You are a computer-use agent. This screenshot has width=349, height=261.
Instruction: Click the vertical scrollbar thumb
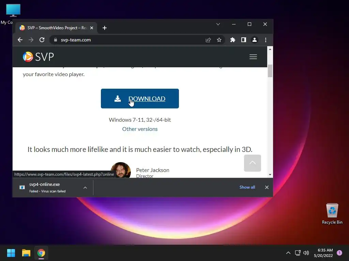(x=270, y=71)
